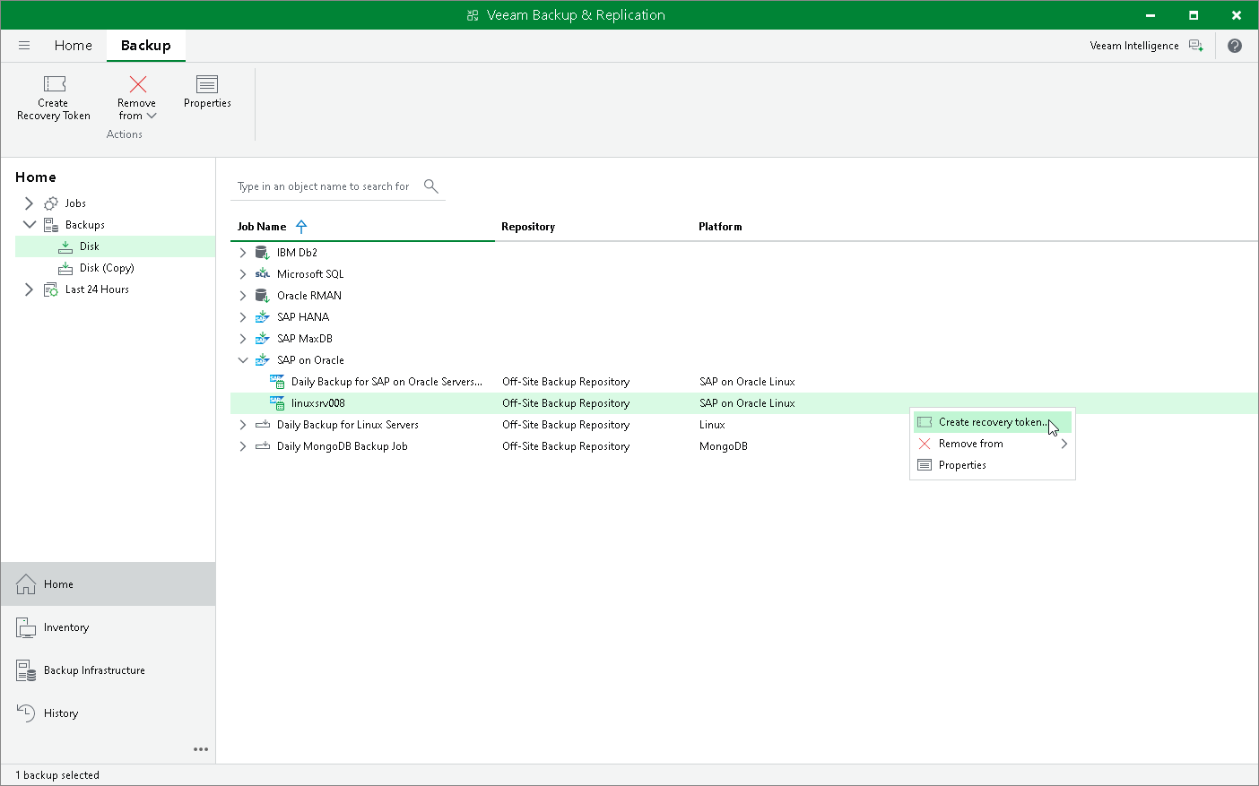This screenshot has width=1259, height=786.
Task: Expand Daily Backup for Linux Servers
Action: coord(242,425)
